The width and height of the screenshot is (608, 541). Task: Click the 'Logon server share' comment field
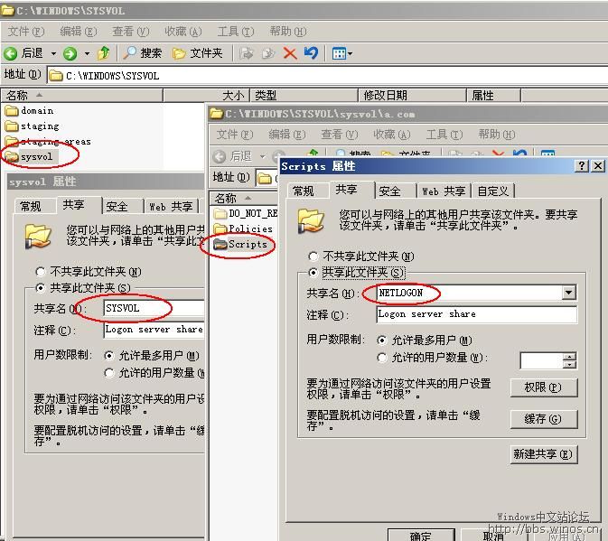[475, 314]
